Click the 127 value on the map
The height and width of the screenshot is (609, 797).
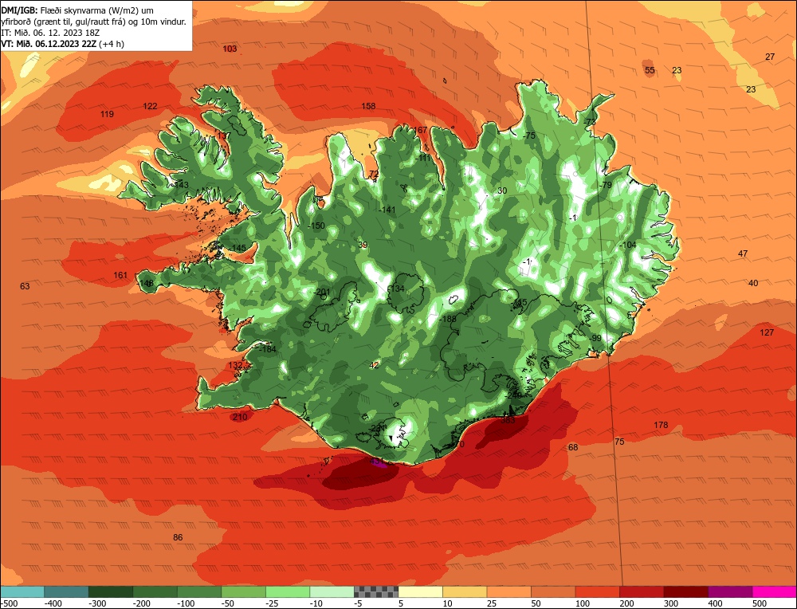coord(767,332)
